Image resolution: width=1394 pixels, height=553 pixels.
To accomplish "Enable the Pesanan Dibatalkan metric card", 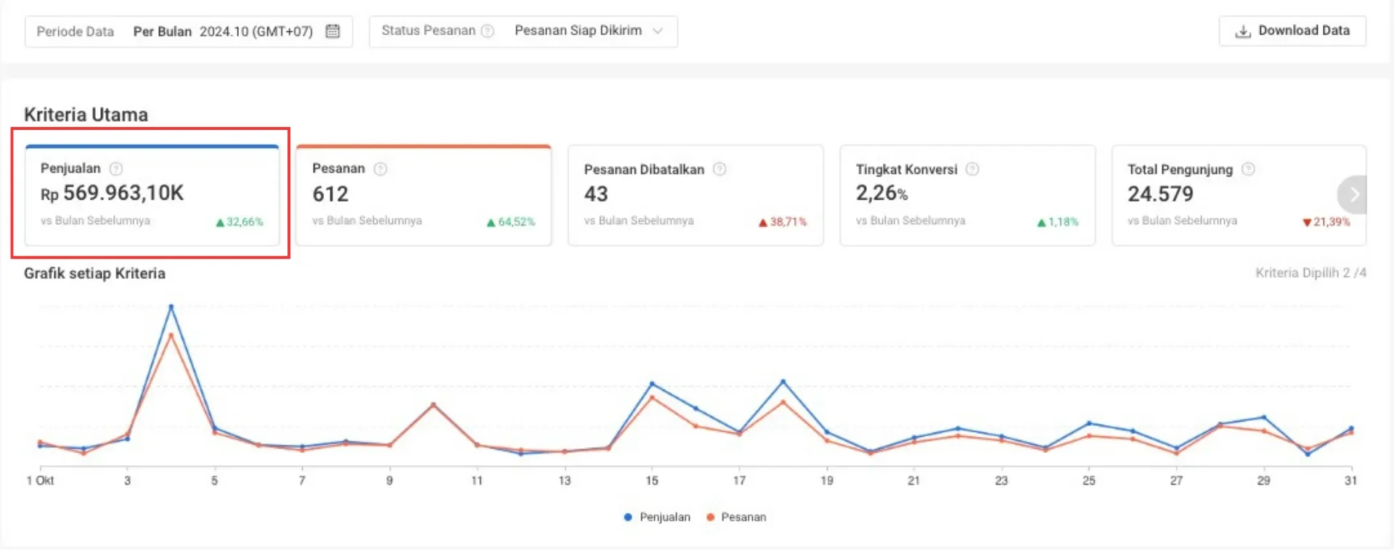I will tap(695, 196).
